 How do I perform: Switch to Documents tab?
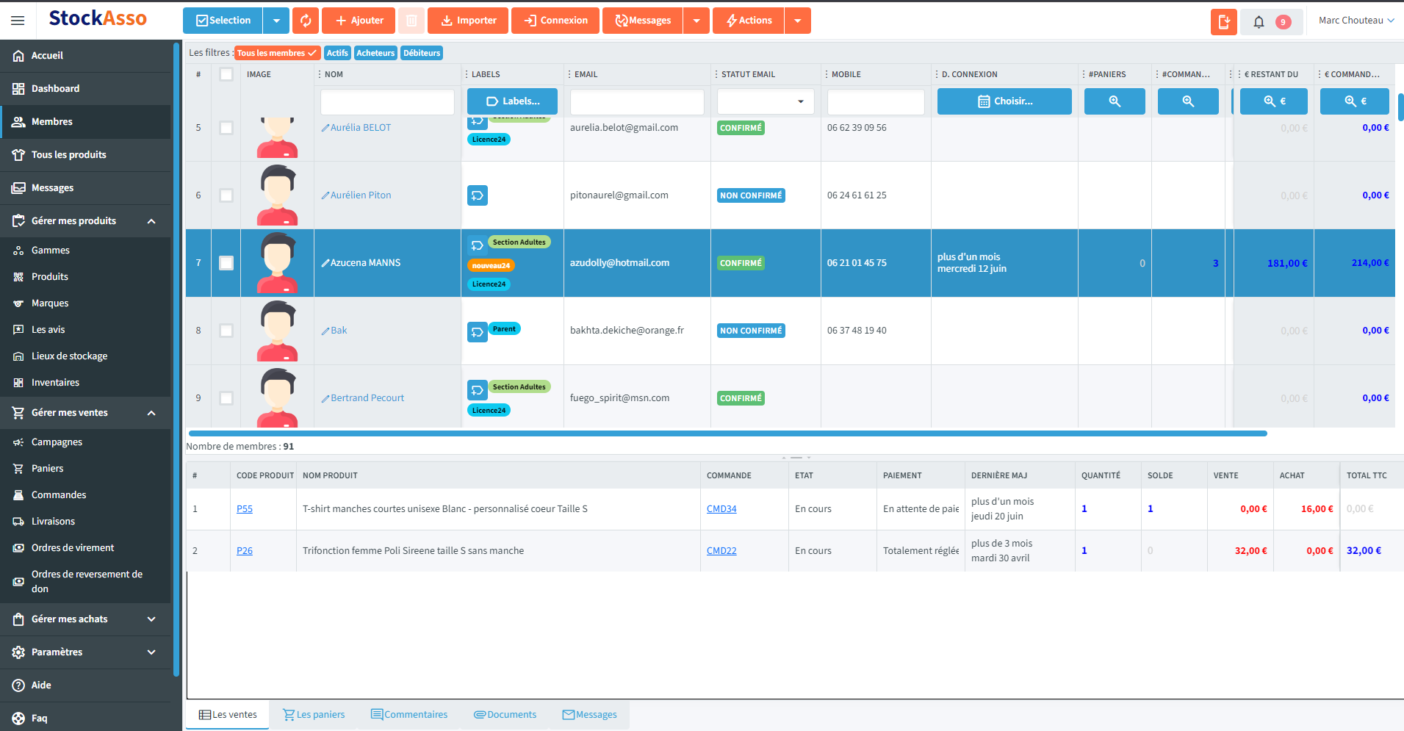click(x=505, y=715)
